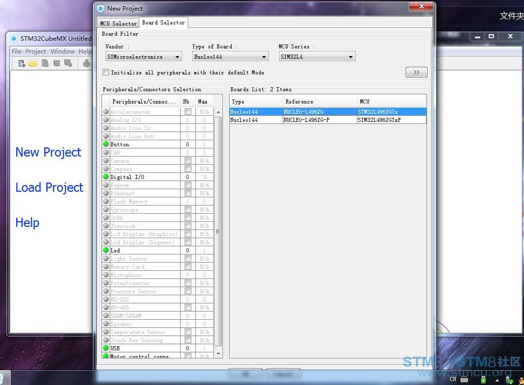This screenshot has height=385, width=524.
Task: Enable Initialize all peripherals with default Mode
Action: click(x=106, y=72)
